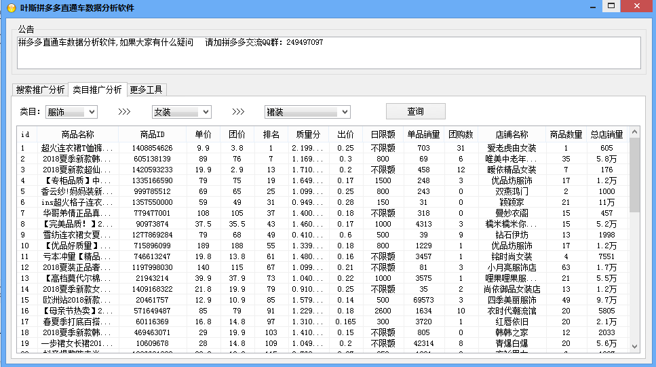
Task: Sort by 商品ID column header
Action: coord(152,134)
